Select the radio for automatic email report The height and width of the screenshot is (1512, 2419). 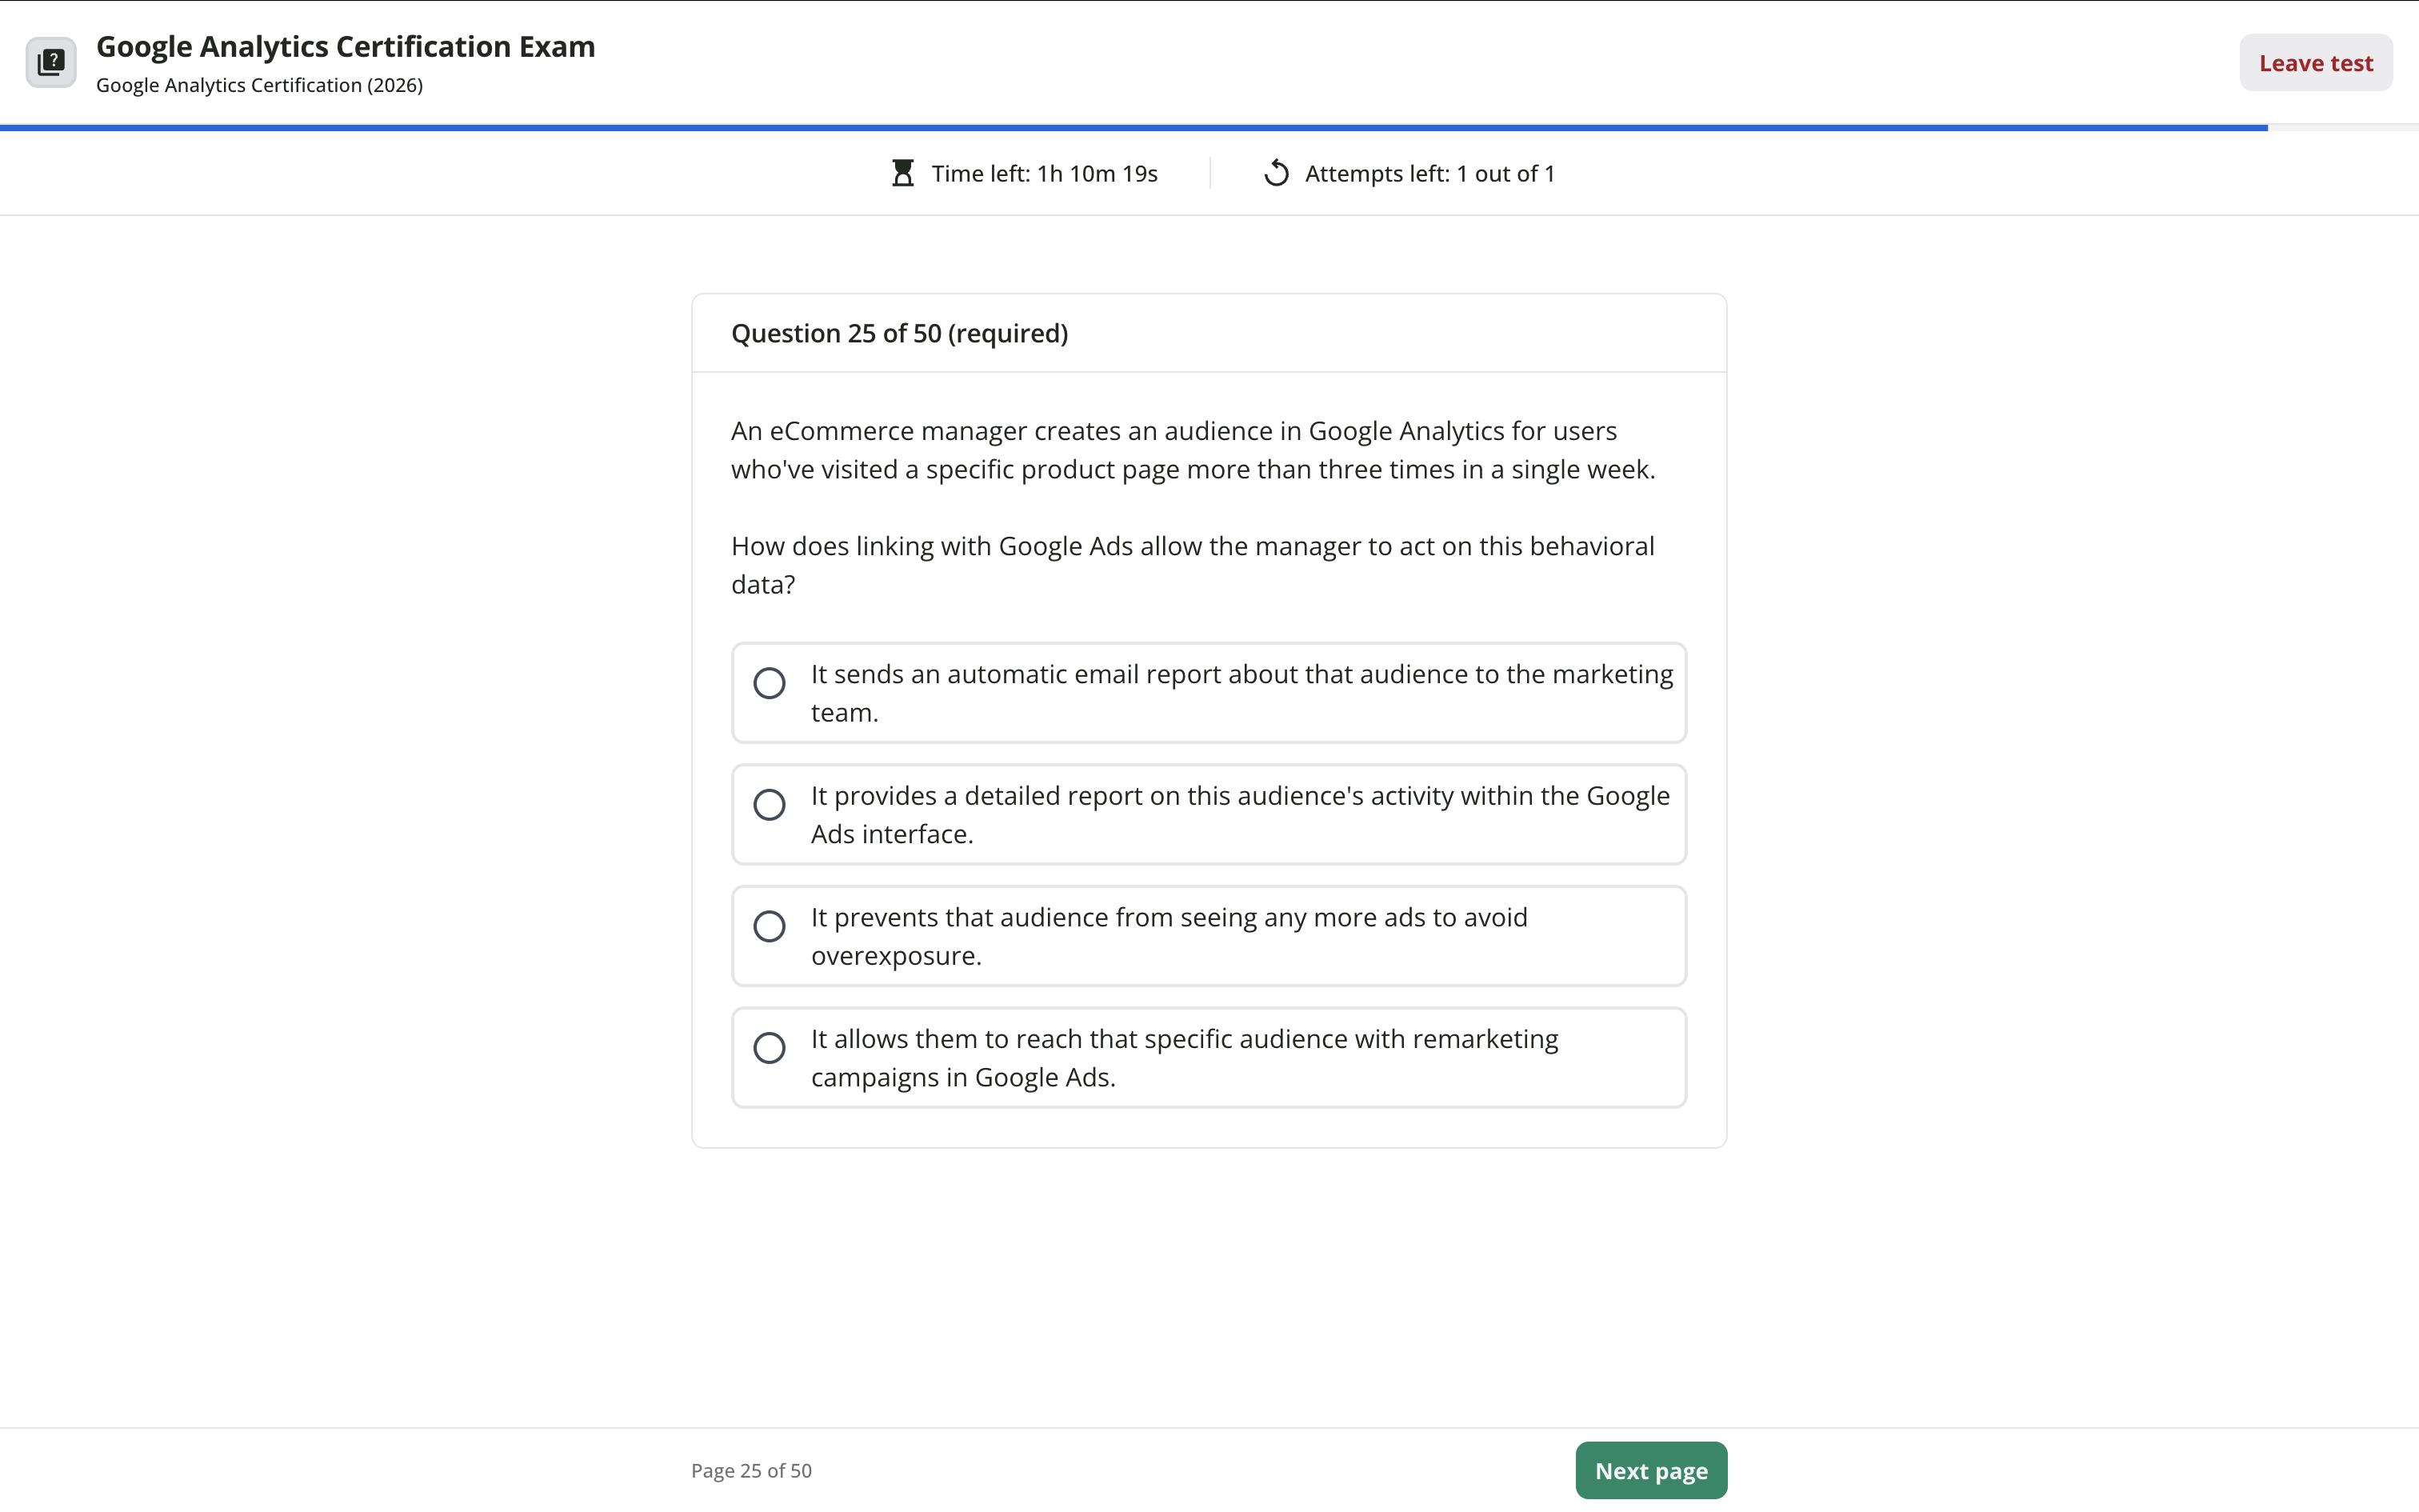tap(769, 683)
